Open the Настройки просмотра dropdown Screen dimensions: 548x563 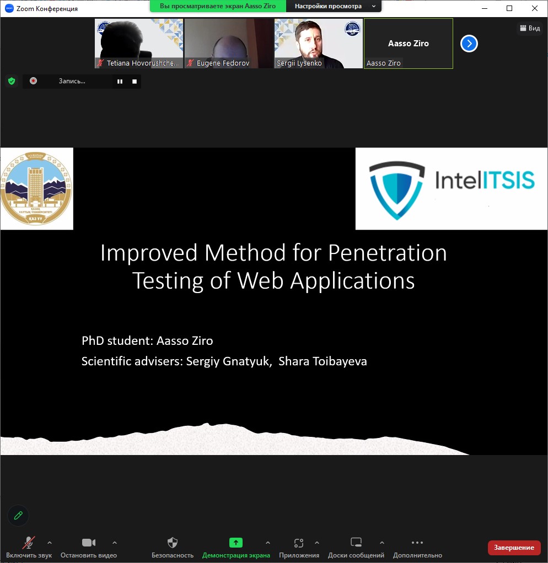334,7
